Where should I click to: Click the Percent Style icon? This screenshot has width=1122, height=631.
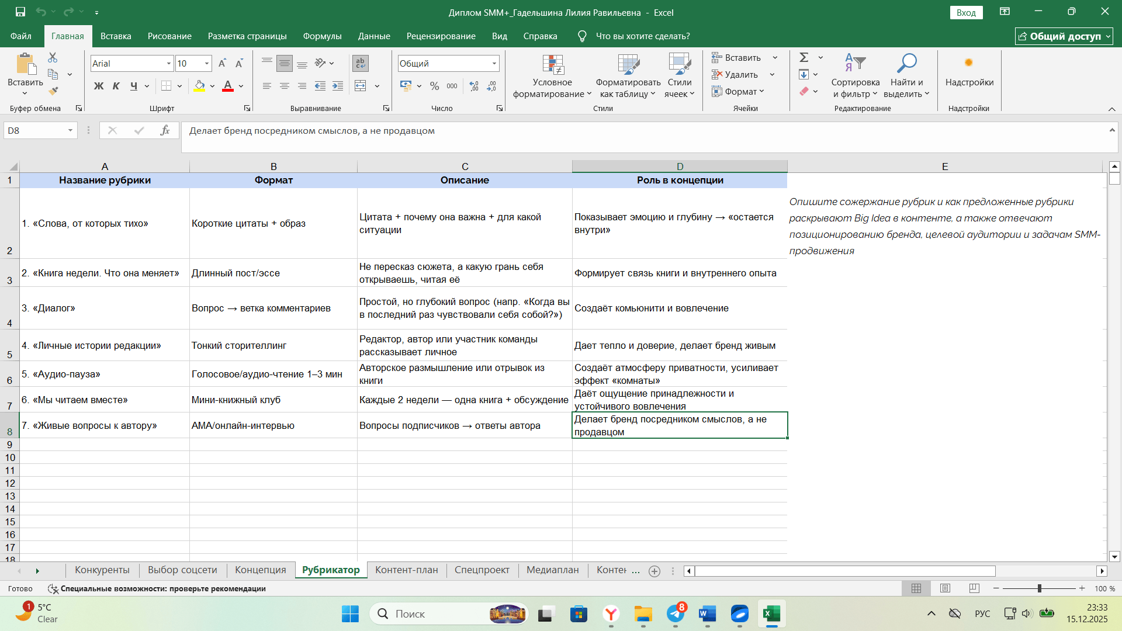click(x=434, y=86)
